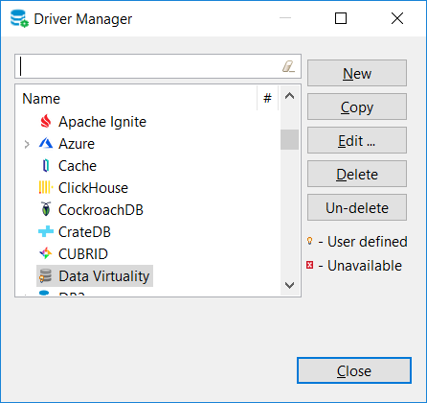The height and width of the screenshot is (403, 427).
Task: Click the Cache driver icon
Action: pyautogui.click(x=46, y=166)
